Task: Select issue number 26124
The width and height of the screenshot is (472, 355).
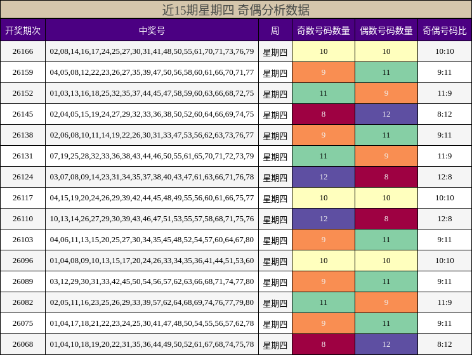Action: (23, 177)
